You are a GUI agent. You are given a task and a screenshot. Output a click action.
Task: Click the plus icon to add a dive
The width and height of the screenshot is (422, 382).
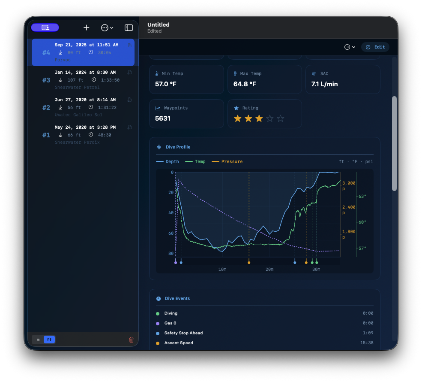click(87, 27)
